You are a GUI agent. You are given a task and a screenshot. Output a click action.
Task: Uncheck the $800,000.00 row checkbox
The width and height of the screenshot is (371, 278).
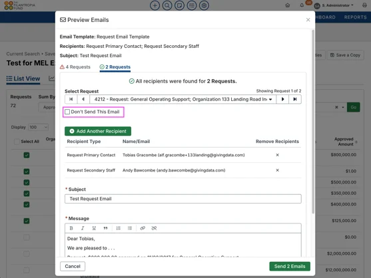(27, 155)
